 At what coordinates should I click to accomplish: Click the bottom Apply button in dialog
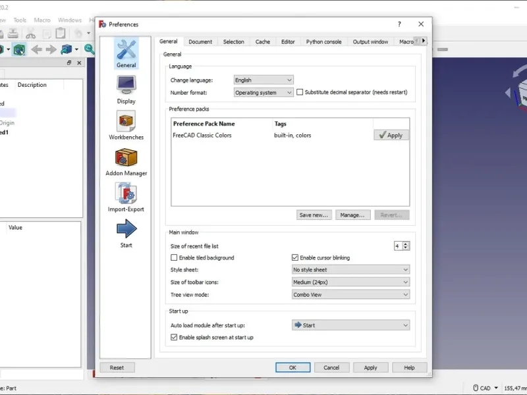(370, 367)
